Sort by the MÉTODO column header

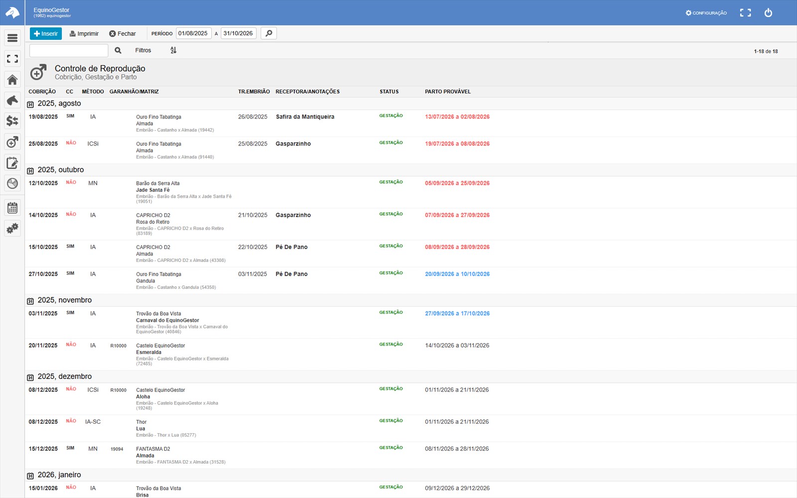93,92
